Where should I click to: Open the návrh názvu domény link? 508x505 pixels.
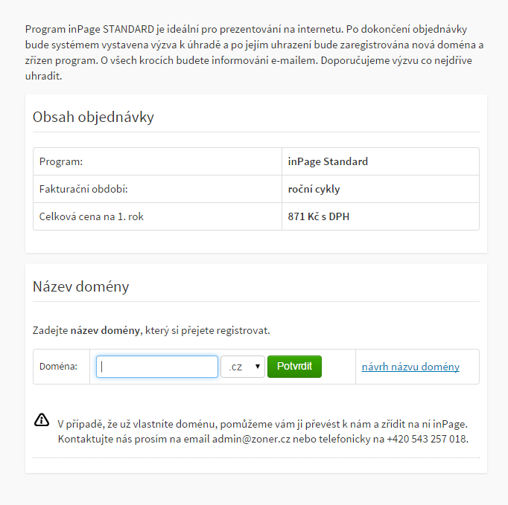coord(410,367)
